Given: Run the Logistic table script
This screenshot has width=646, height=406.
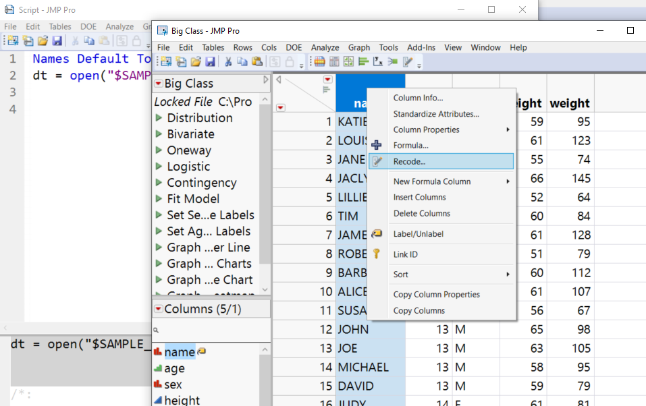Looking at the screenshot, I should coord(159,167).
